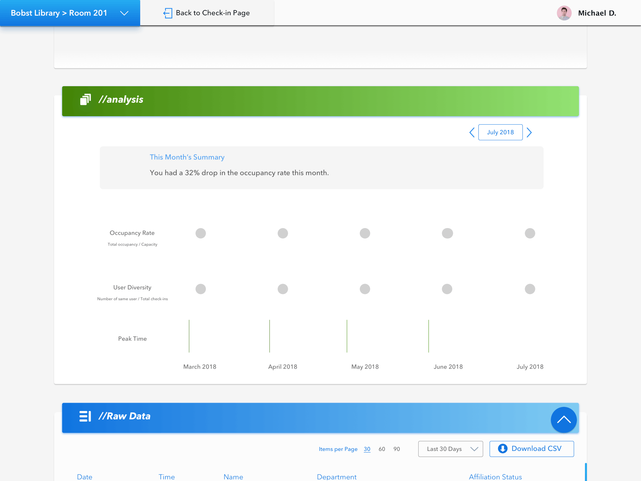
Task: Sort by the Department column header
Action: click(x=336, y=477)
